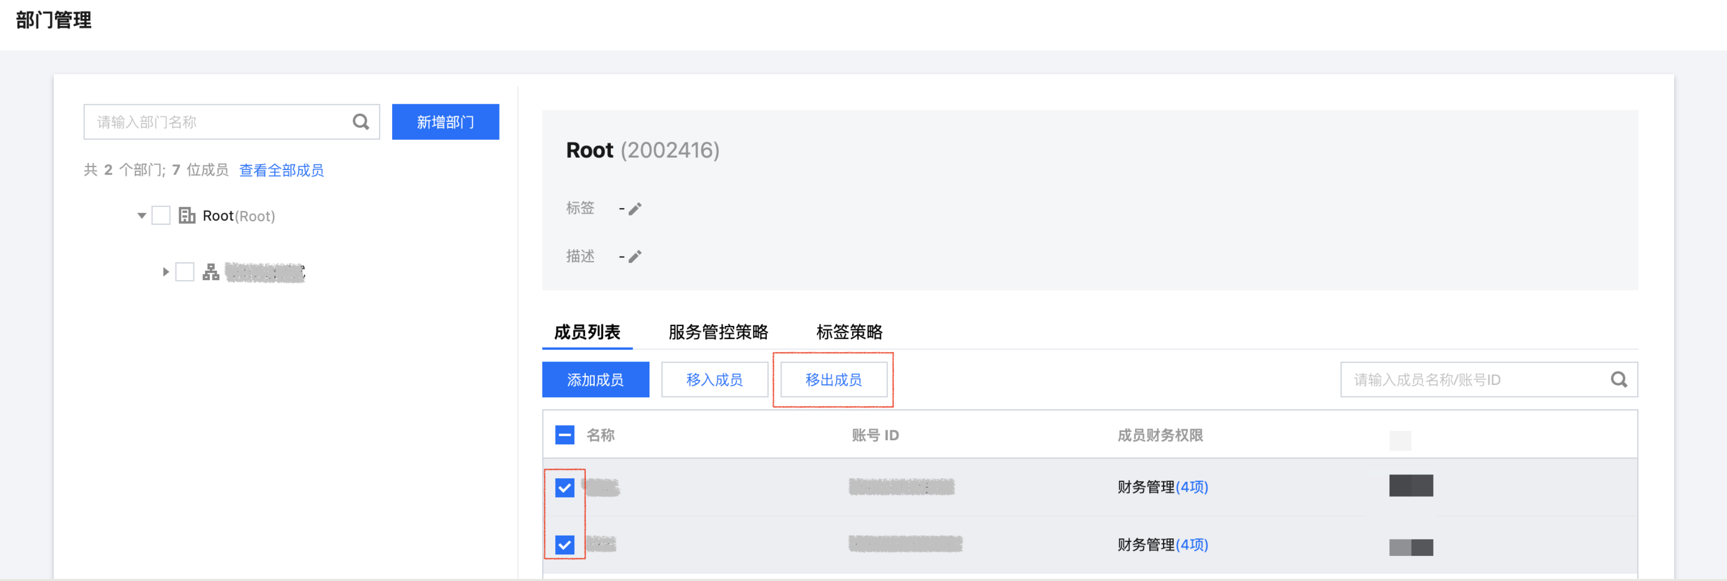This screenshot has width=1727, height=581.
Task: Expand the blurred sub-department node arrow
Action: pyautogui.click(x=165, y=272)
